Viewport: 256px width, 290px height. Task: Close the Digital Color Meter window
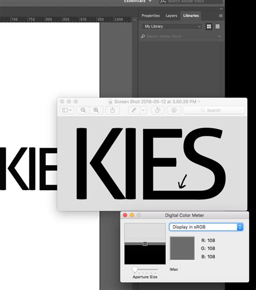click(x=125, y=215)
